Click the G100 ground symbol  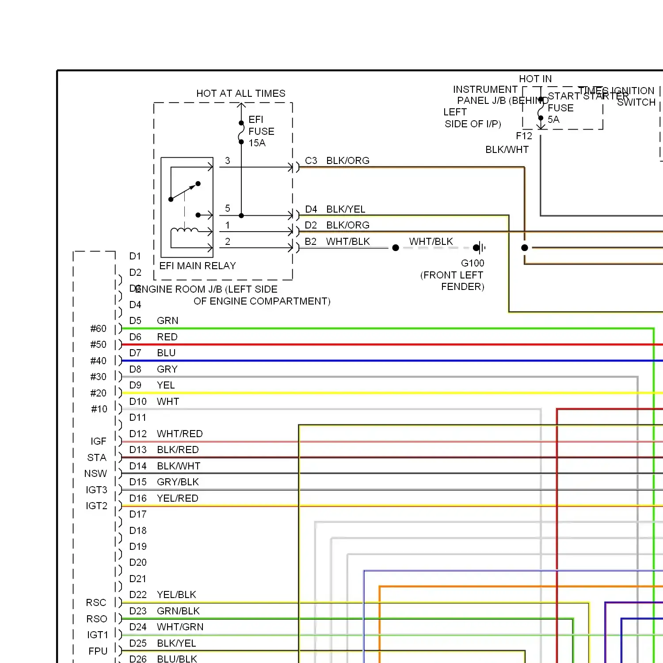click(479, 248)
